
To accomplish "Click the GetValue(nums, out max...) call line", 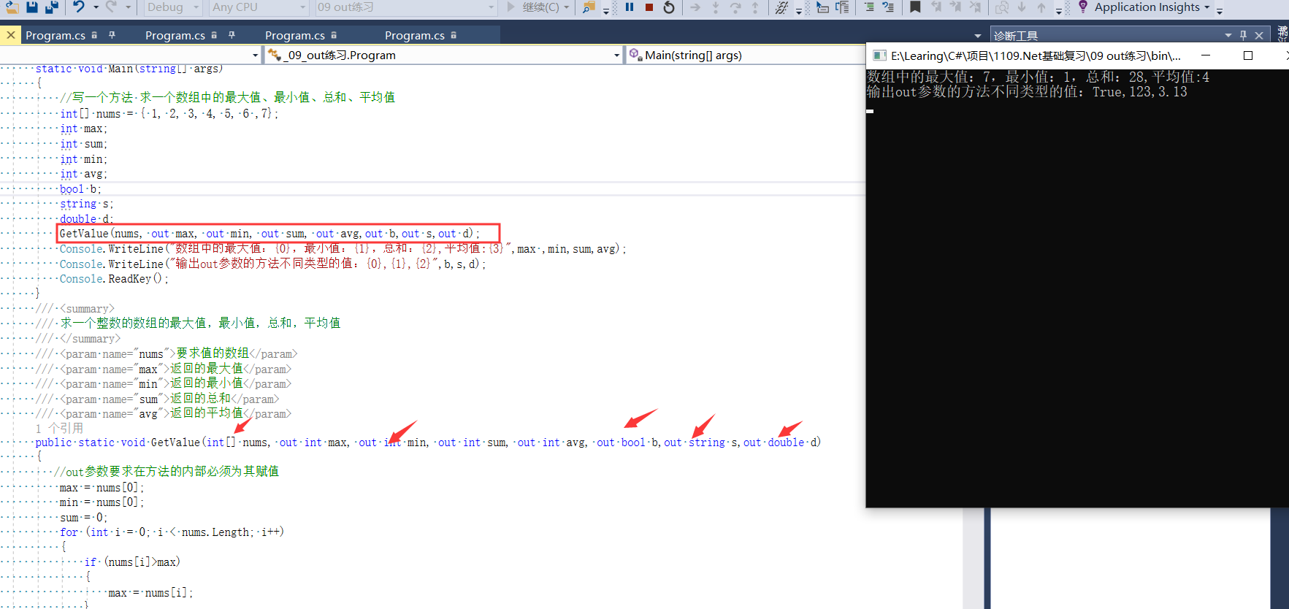I will click(269, 234).
